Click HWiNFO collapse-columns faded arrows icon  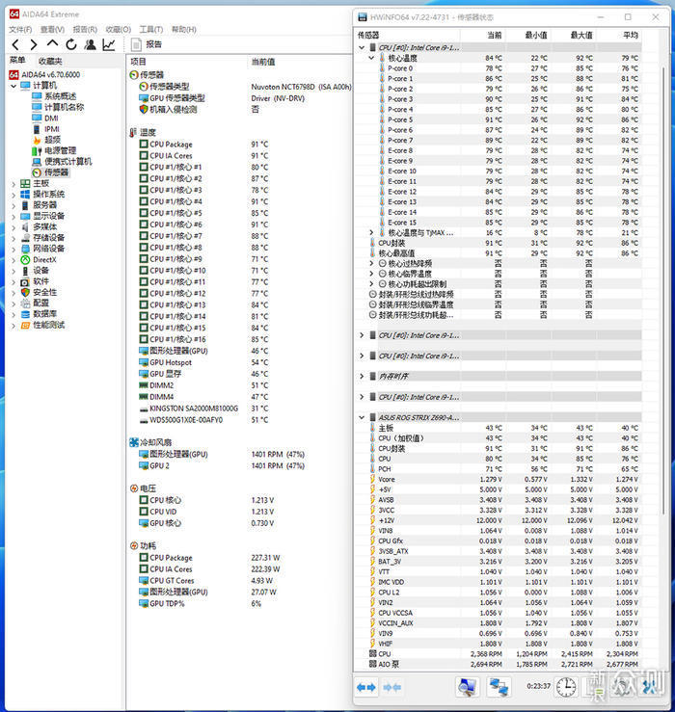coord(391,688)
